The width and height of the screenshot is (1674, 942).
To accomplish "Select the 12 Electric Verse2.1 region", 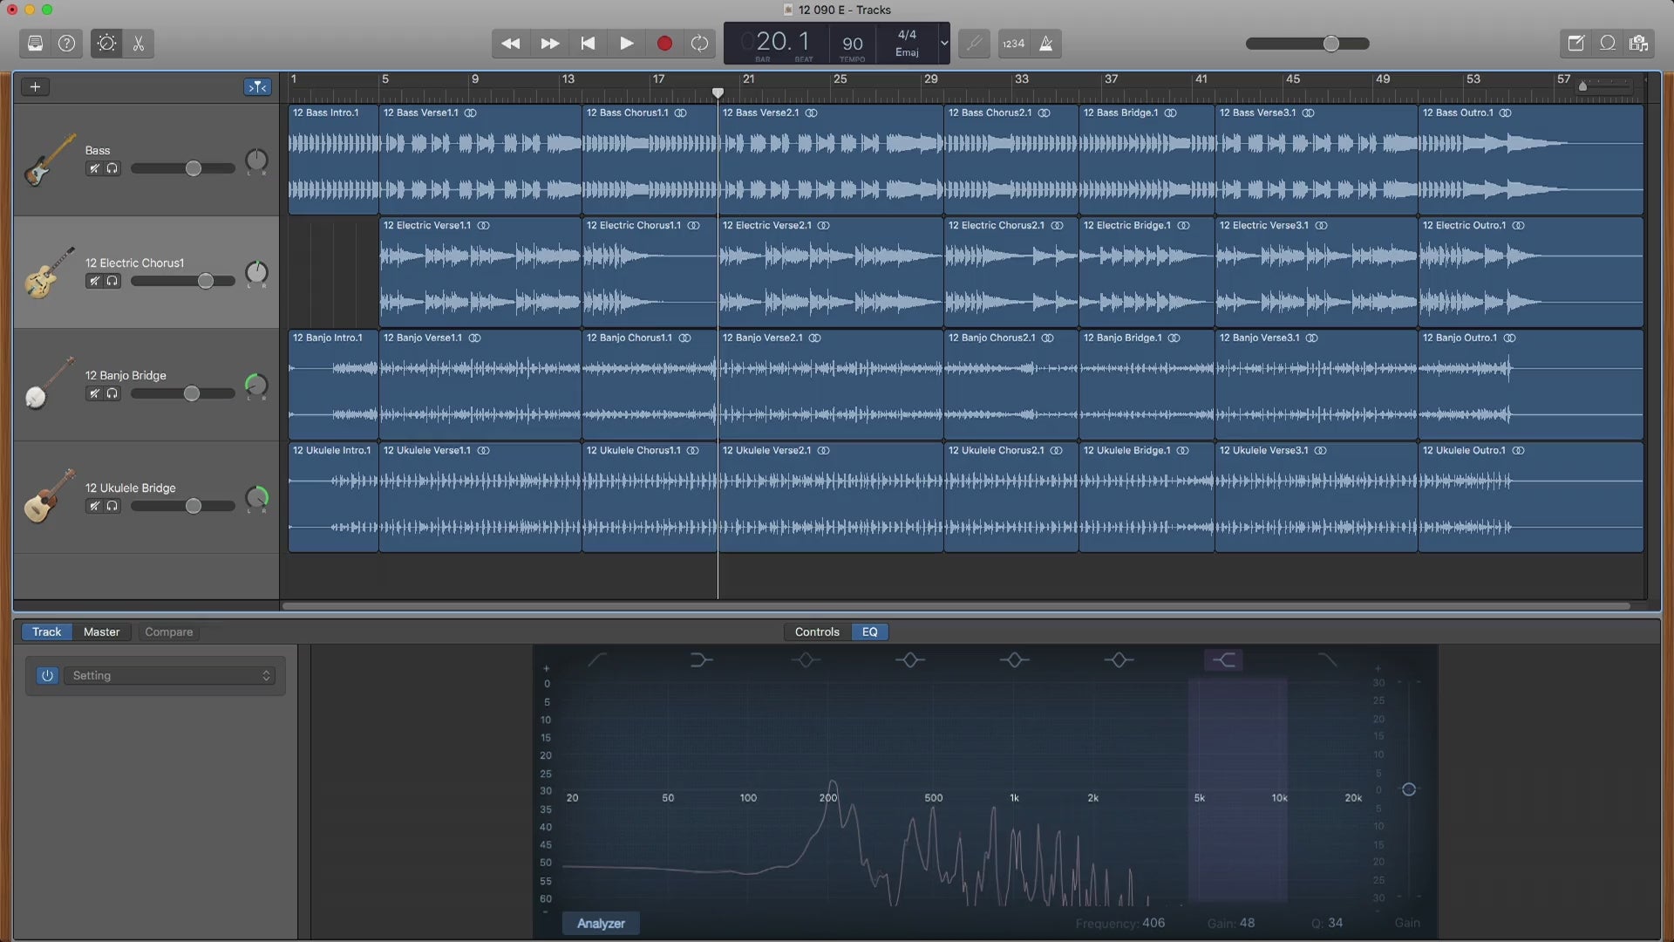I will [x=831, y=272].
